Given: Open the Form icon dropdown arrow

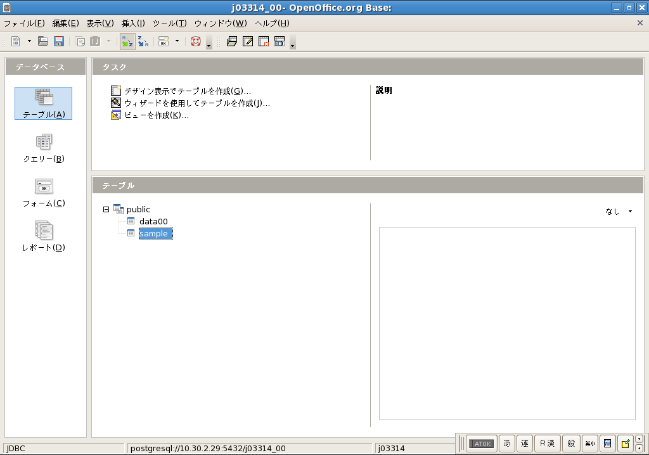Looking at the screenshot, I should pos(177,41).
